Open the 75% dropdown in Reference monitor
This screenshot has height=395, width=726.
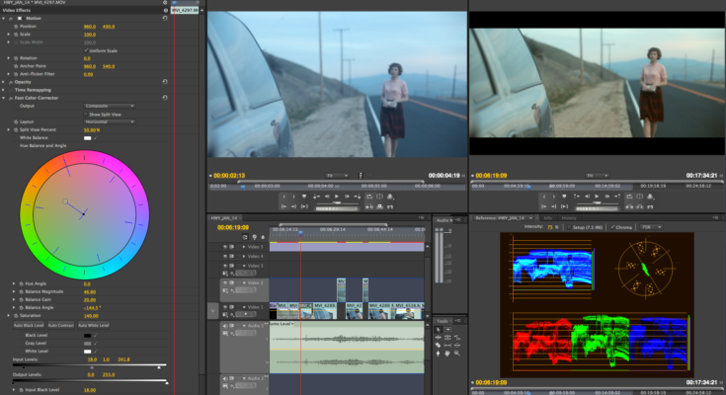click(651, 227)
